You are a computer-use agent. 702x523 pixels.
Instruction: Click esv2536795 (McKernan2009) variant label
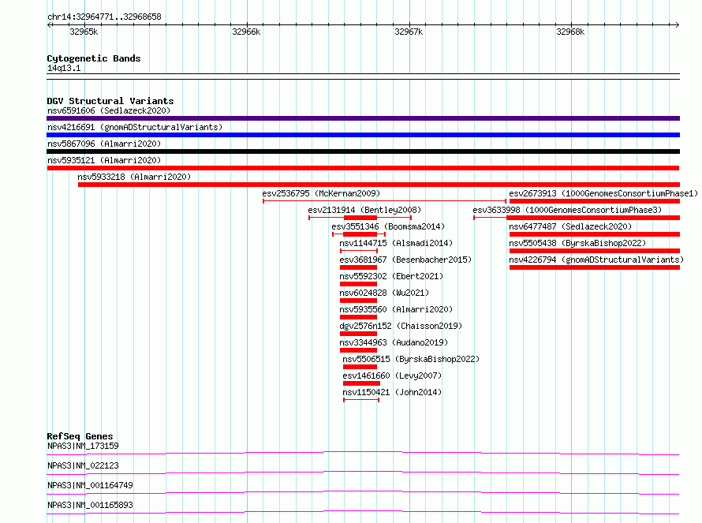321,193
